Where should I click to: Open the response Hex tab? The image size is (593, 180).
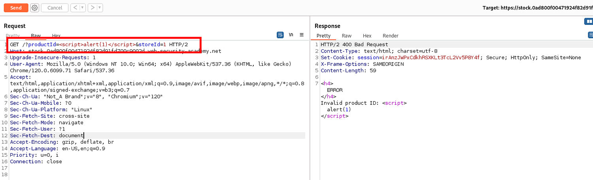pyautogui.click(x=367, y=36)
